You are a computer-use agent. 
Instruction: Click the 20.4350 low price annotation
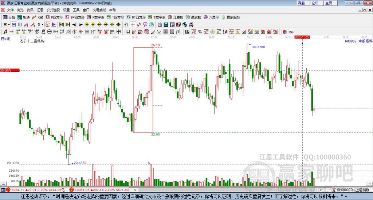(80, 163)
